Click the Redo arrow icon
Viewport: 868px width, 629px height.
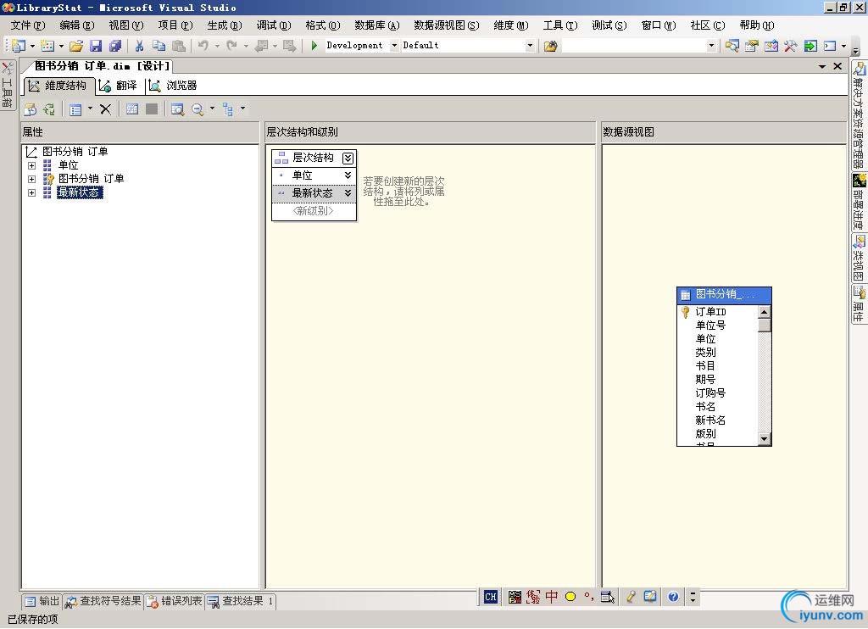point(232,46)
